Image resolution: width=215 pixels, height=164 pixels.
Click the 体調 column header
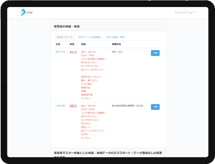(x=83, y=44)
